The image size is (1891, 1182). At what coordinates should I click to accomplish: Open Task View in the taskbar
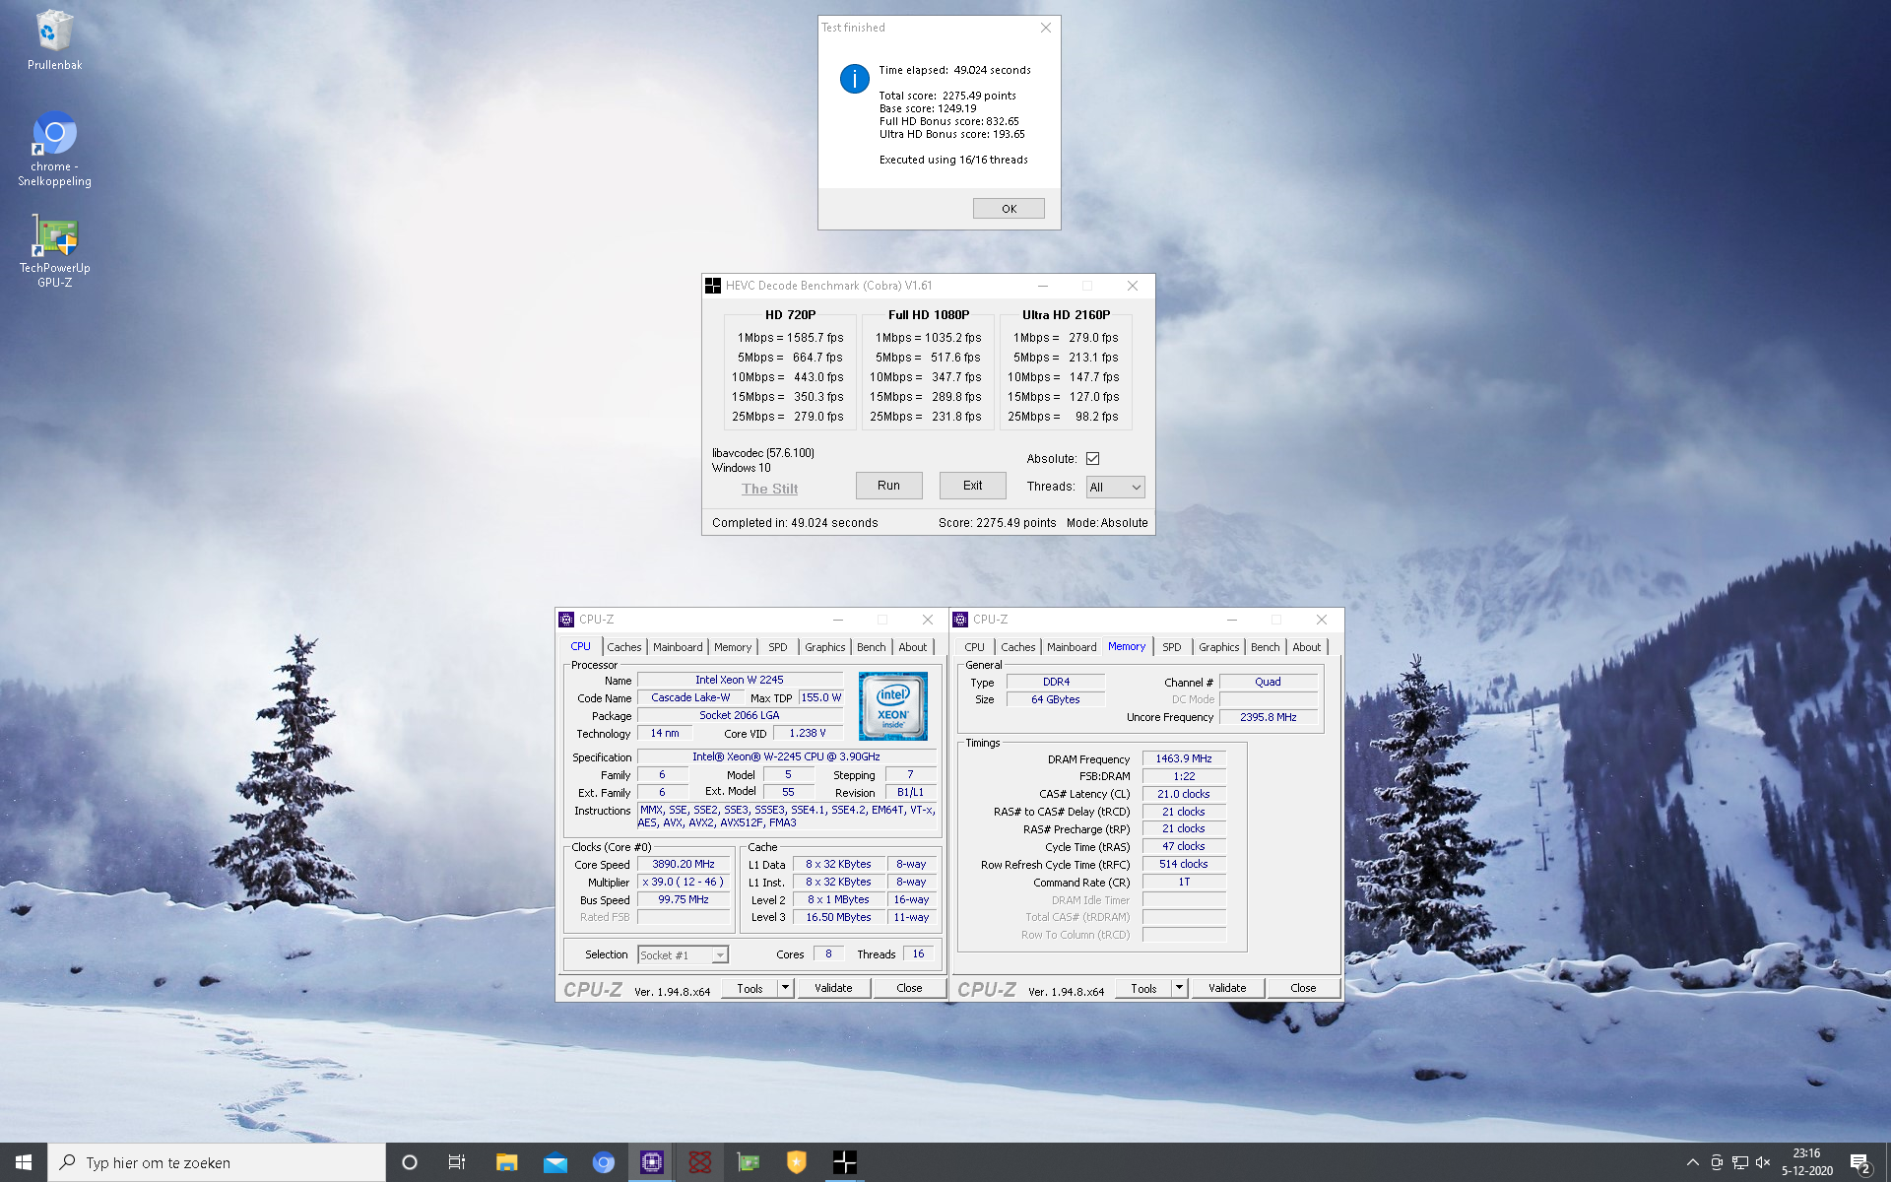pos(457,1162)
